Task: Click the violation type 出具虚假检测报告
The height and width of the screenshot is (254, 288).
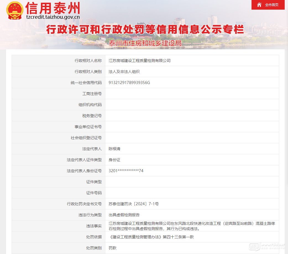Action: 124,215
